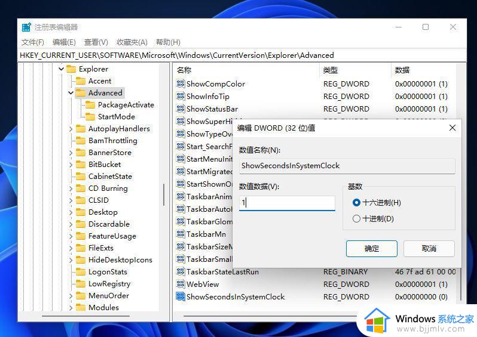Select the TaskbarStateLastRun binary value icon
Screen dimensions: 477x337
181,271
